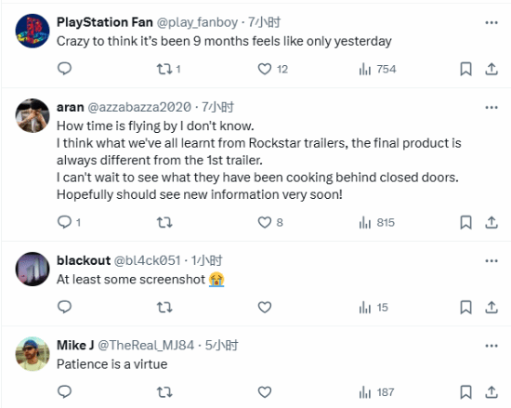
Task: Share PlayStation Fan's tweet
Action: point(491,69)
